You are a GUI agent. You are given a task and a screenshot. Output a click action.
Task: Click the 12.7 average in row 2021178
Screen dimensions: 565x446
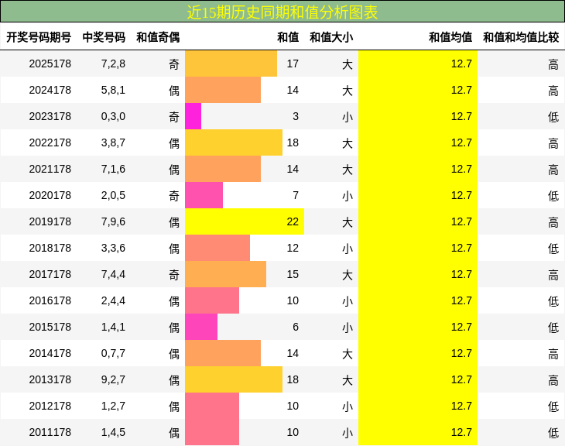coord(461,169)
